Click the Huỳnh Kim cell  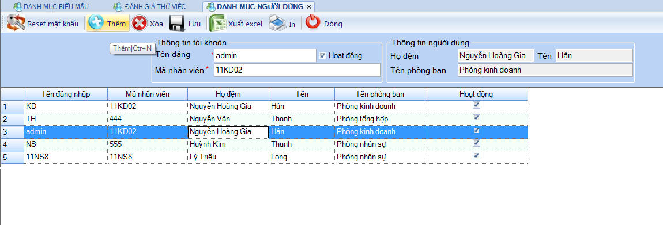tap(228, 144)
